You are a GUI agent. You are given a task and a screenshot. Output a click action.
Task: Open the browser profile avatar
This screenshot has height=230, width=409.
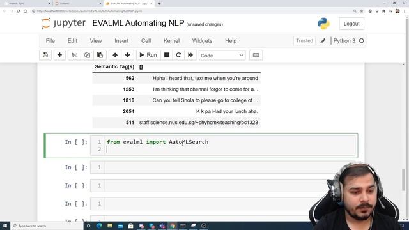[397, 11]
